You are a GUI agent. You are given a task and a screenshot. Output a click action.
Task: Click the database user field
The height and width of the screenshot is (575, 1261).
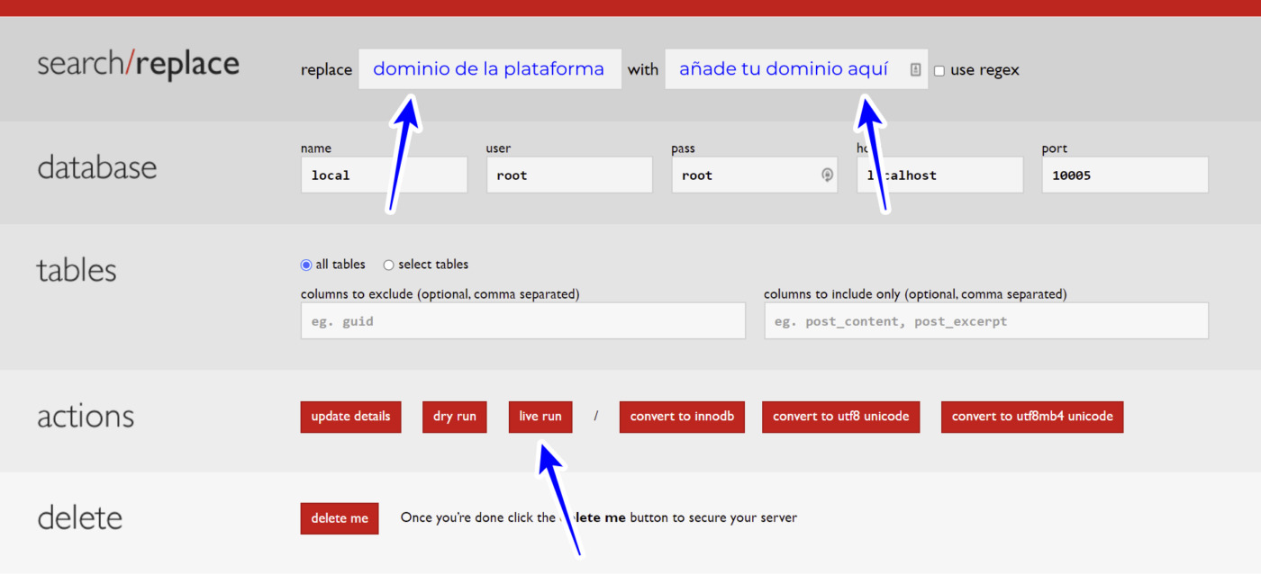pyautogui.click(x=568, y=175)
